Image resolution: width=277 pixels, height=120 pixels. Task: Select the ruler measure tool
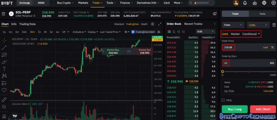pos(4,100)
